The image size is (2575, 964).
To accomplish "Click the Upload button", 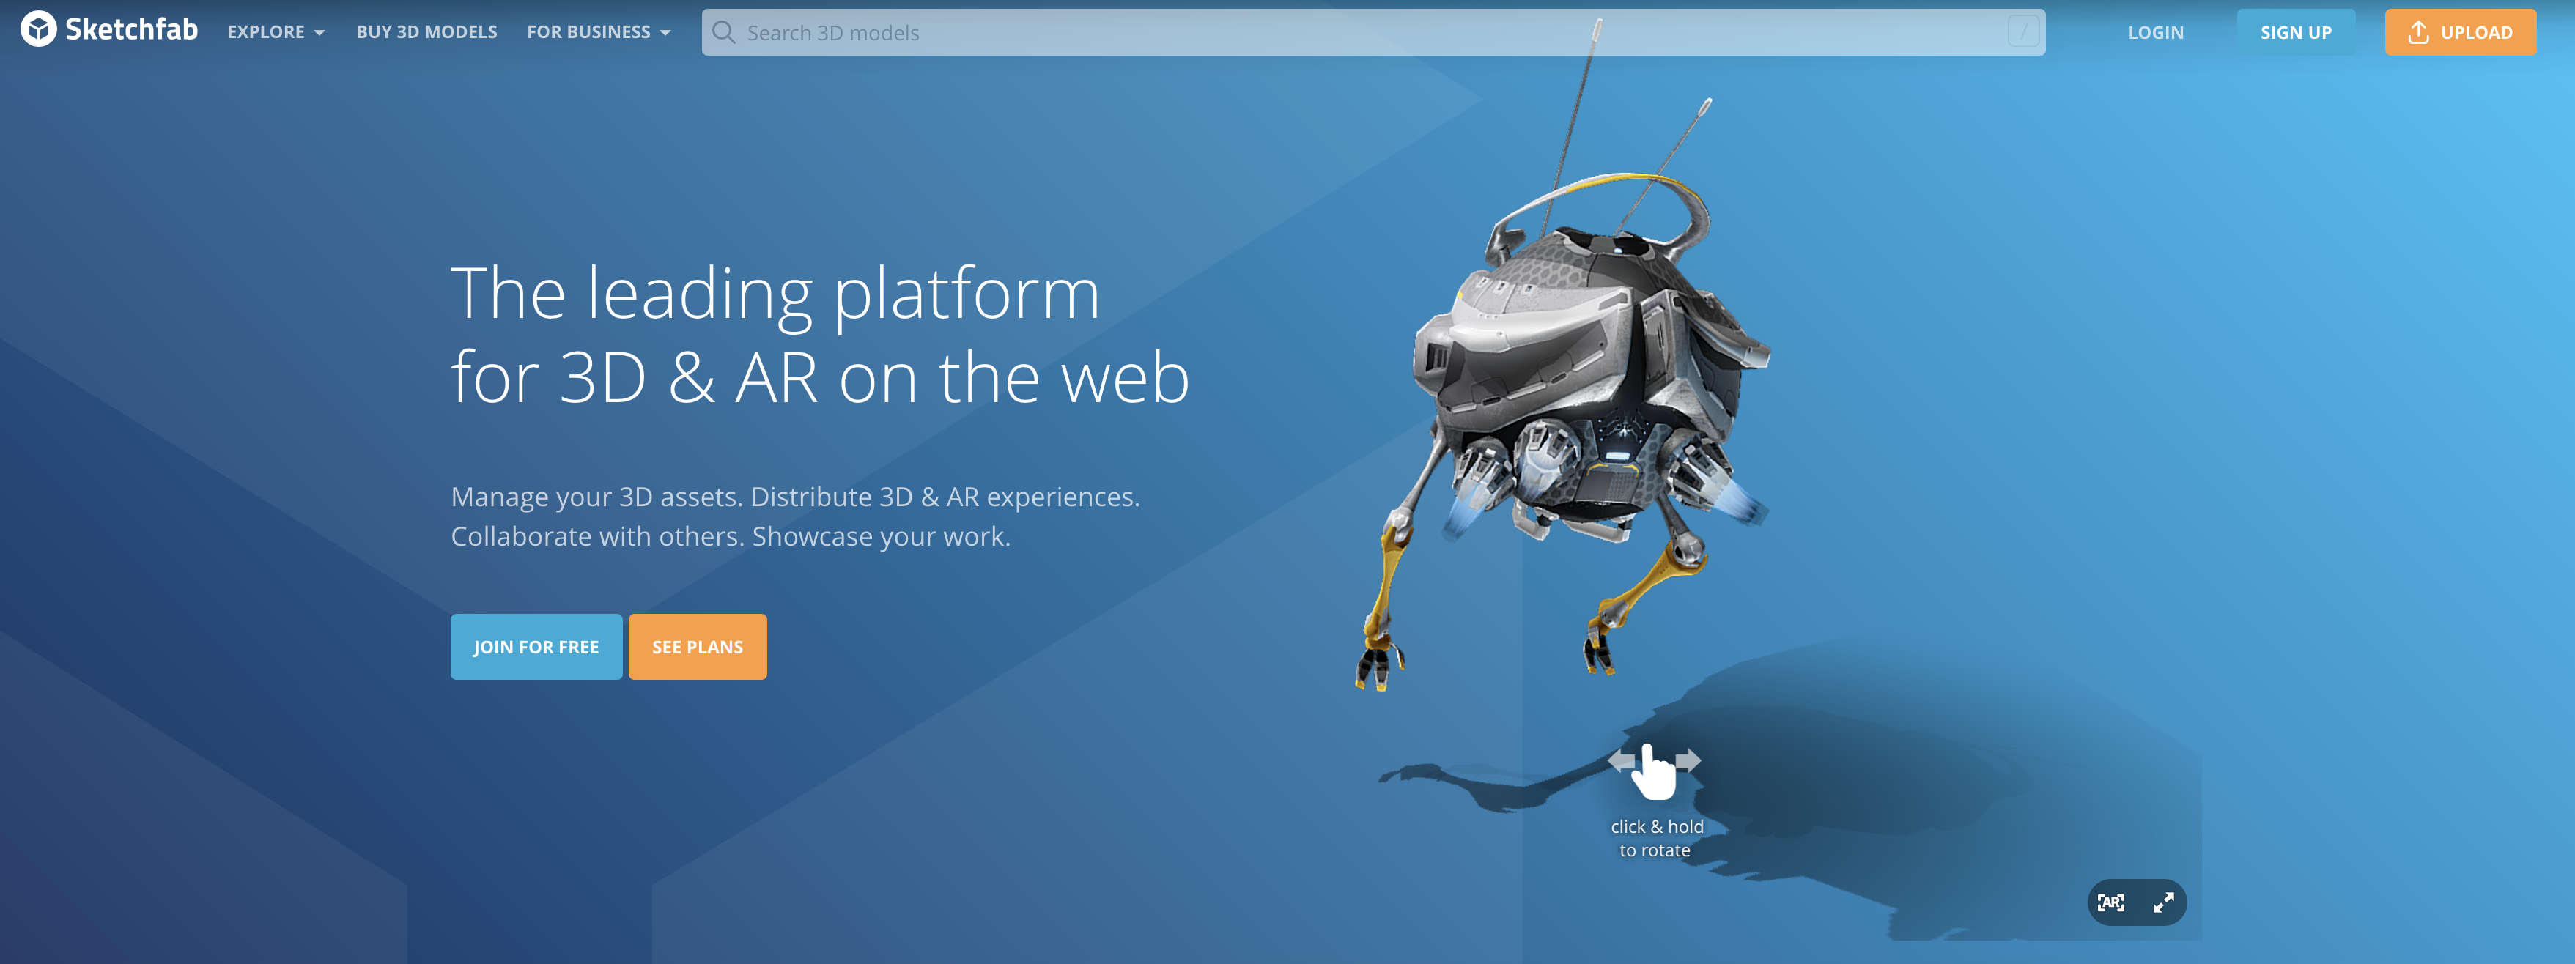I will pyautogui.click(x=2460, y=32).
